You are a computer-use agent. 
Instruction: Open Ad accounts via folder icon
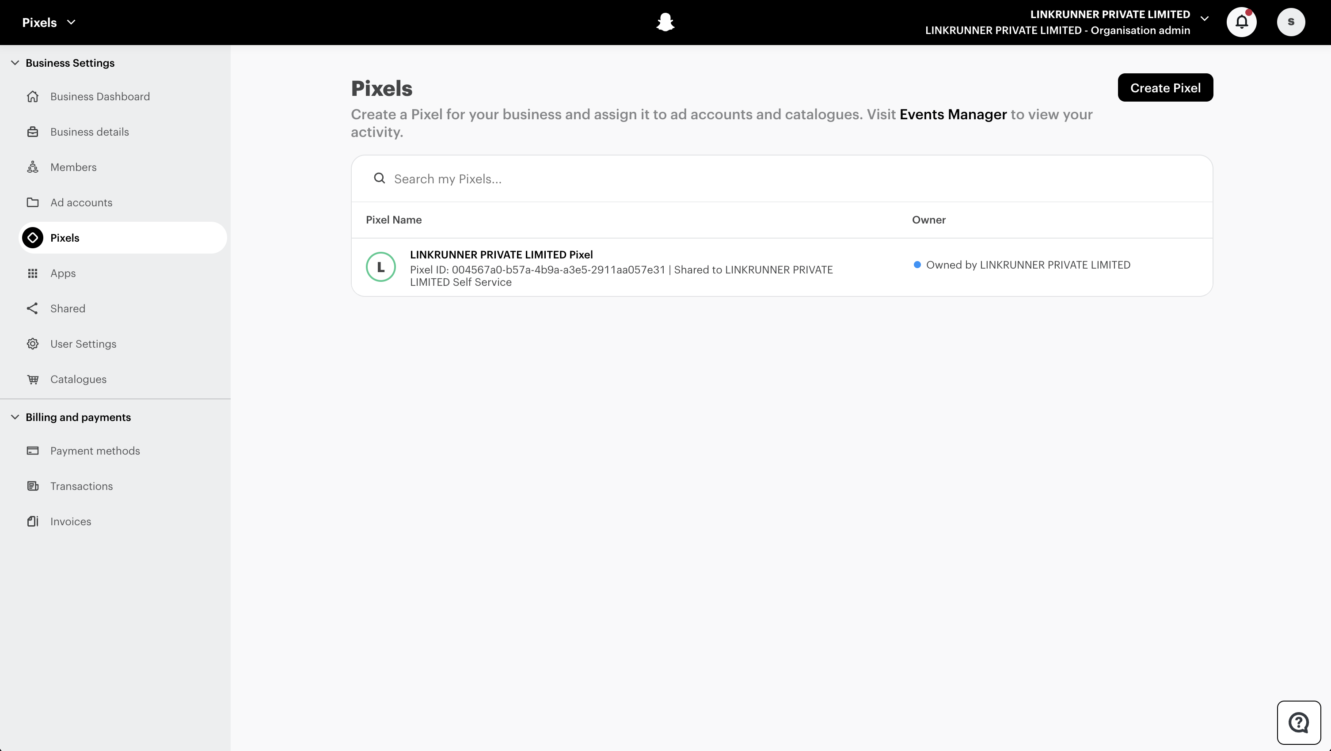(33, 202)
